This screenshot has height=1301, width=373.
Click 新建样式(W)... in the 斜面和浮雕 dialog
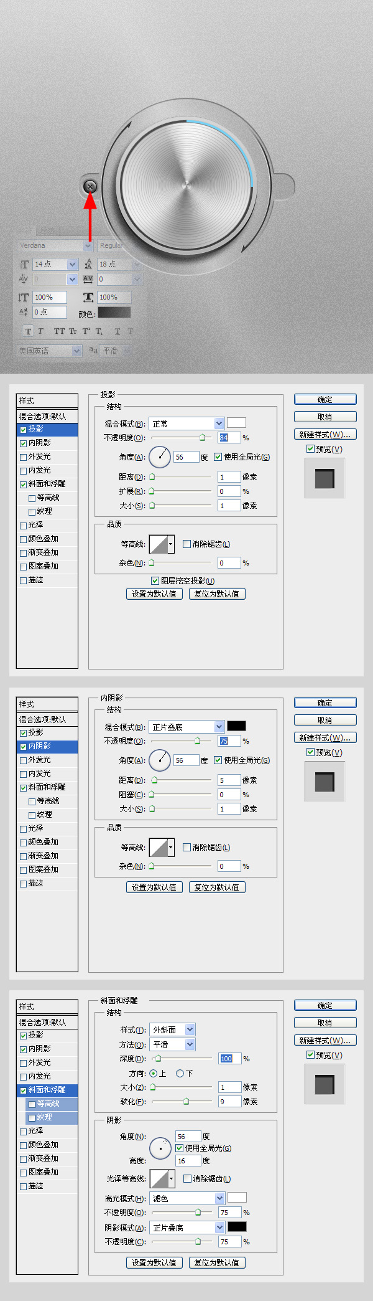pos(325,1040)
